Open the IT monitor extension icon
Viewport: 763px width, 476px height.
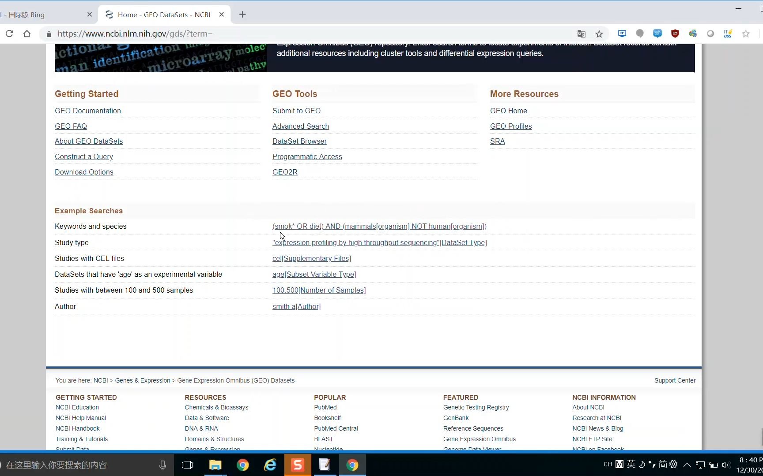tap(622, 33)
